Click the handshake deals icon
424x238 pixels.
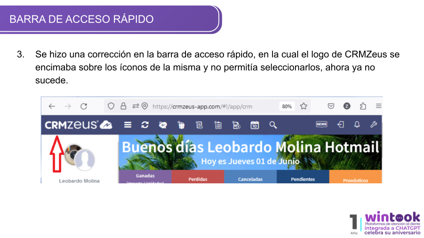point(163,125)
